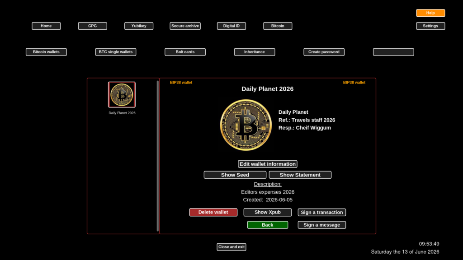Image resolution: width=463 pixels, height=260 pixels.
Task: Open Settings
Action: pyautogui.click(x=430, y=26)
